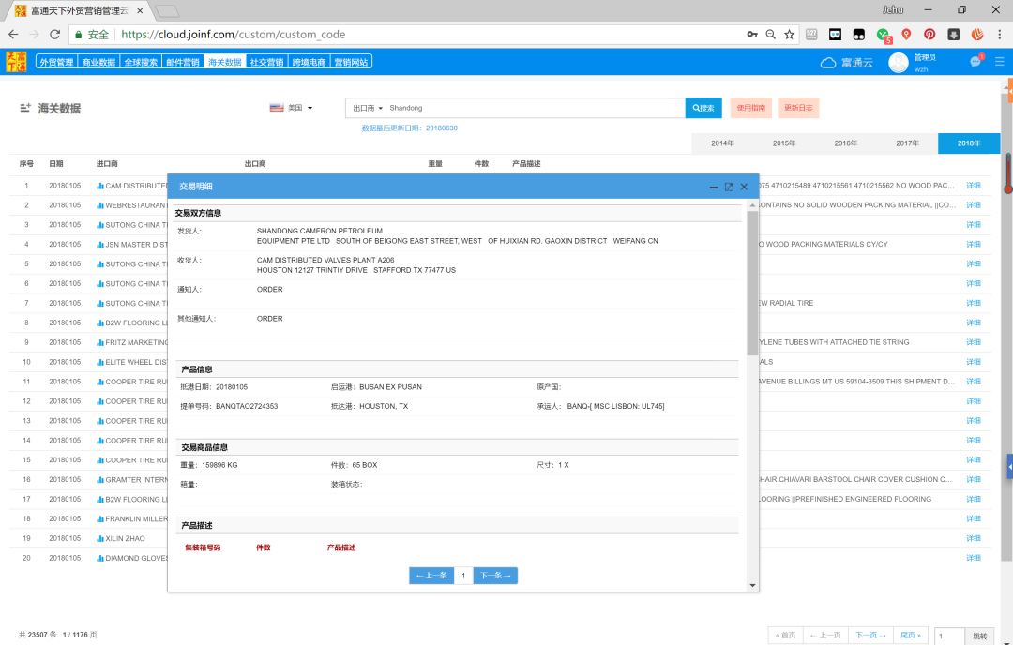Click the dialog scrollbar down arrow
This screenshot has height=645, width=1013.
click(752, 586)
